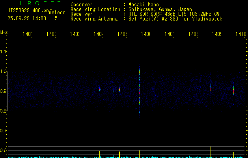Click the 1.0 frequency axis label
This screenshot has width=248, height=158.
click(x=3, y=71)
